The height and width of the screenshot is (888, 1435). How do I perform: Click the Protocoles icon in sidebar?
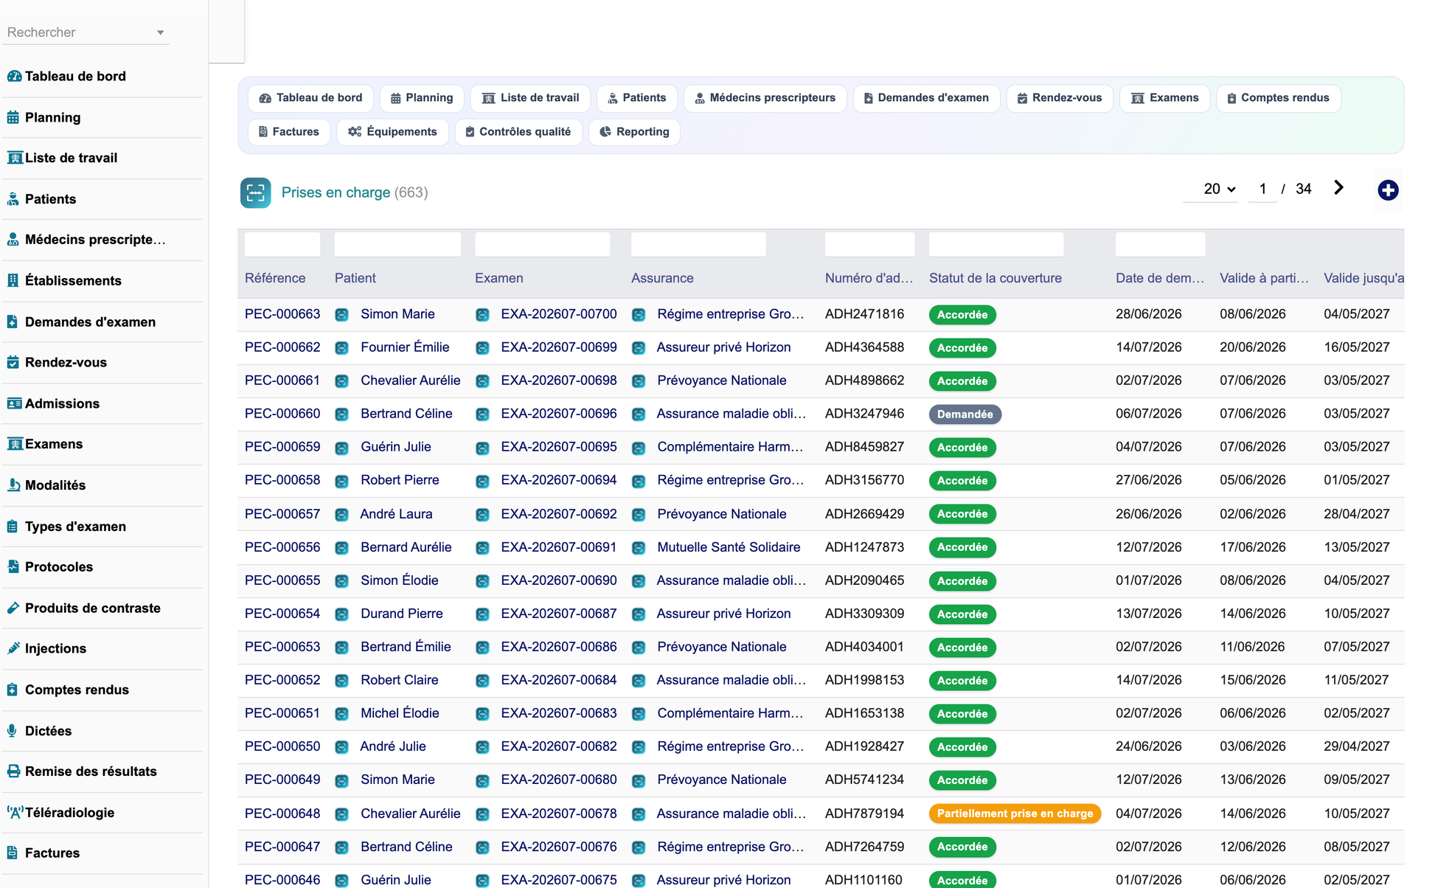[x=13, y=566]
